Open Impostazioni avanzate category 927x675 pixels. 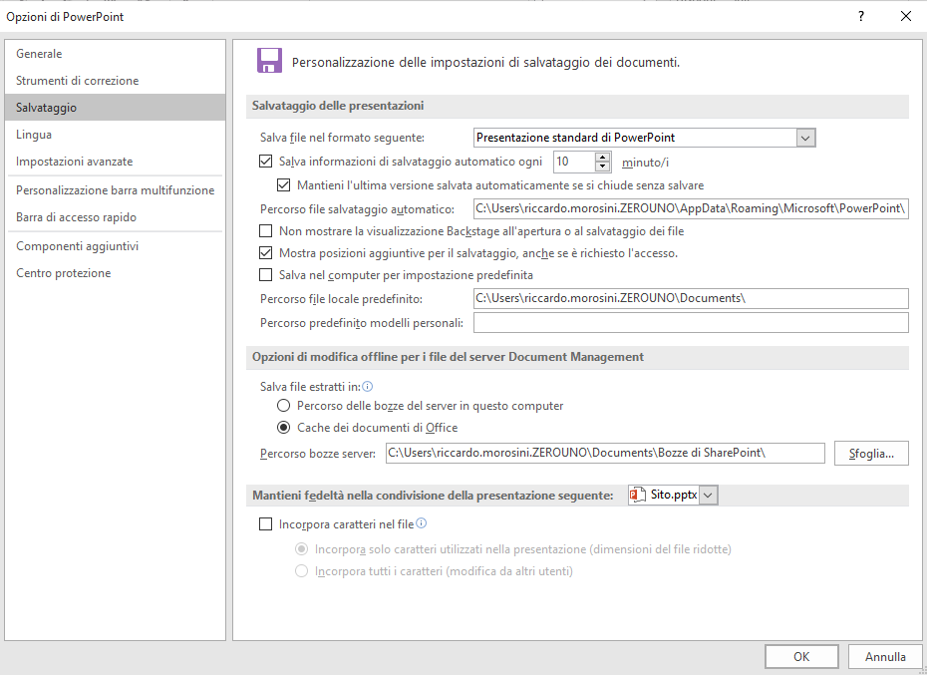pos(75,162)
